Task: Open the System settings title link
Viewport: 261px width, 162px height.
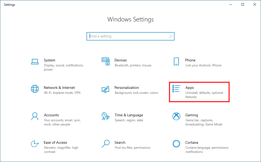Action: (x=50, y=60)
